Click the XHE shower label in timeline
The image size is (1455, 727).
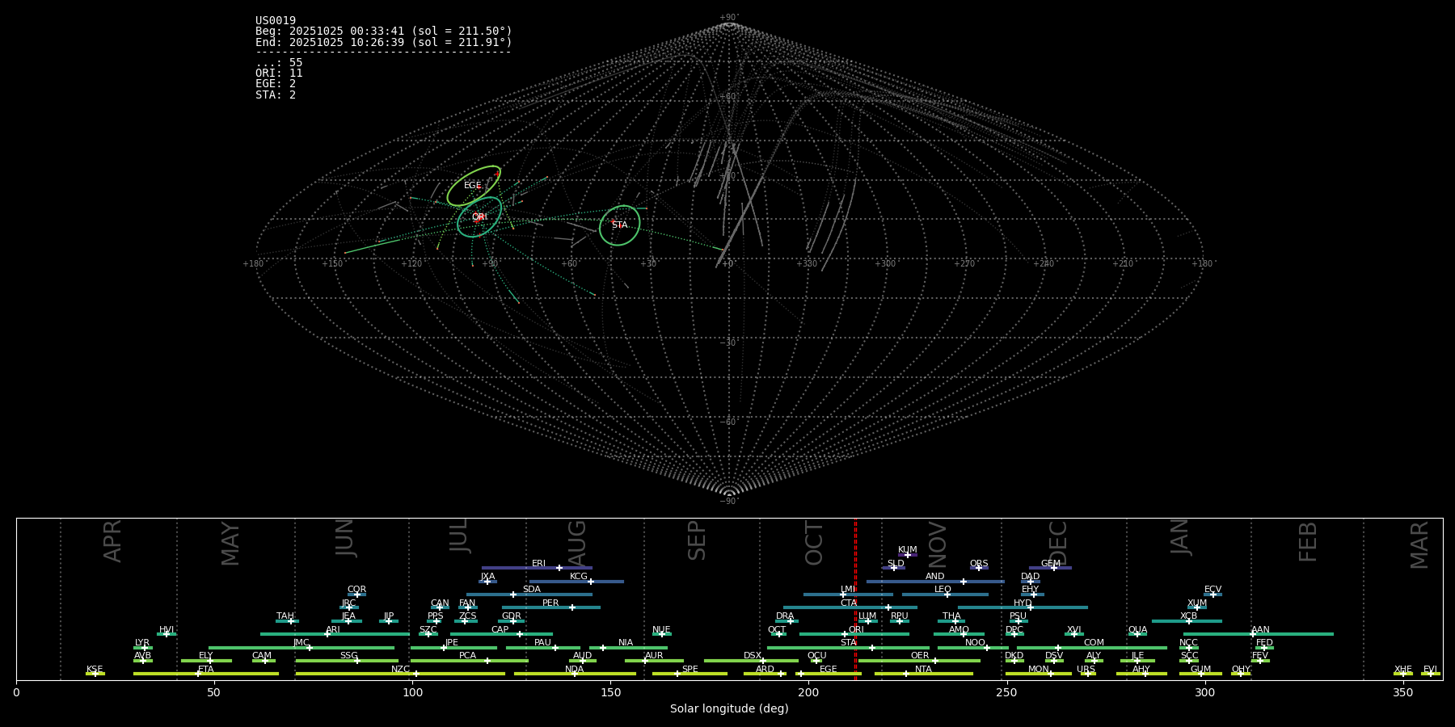(x=1402, y=670)
